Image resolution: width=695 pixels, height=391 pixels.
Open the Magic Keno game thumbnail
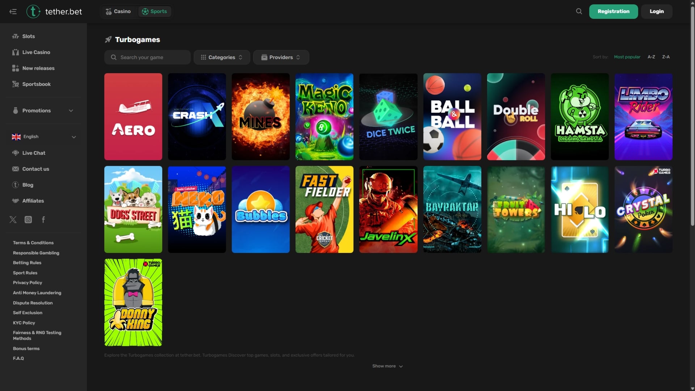pos(324,117)
